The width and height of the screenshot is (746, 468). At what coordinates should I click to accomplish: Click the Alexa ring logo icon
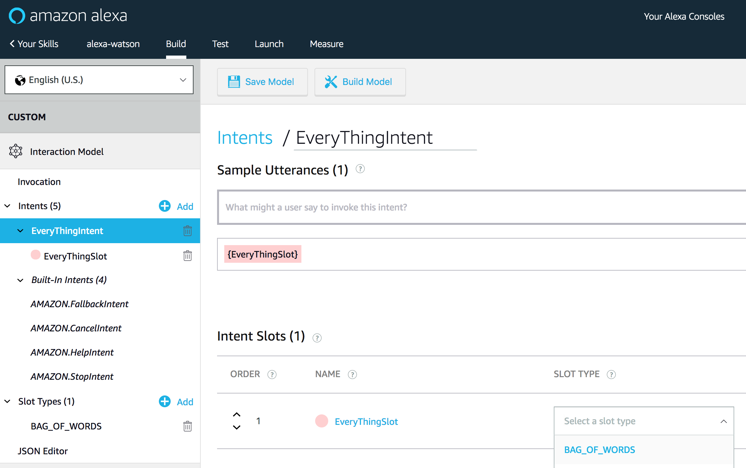[17, 16]
